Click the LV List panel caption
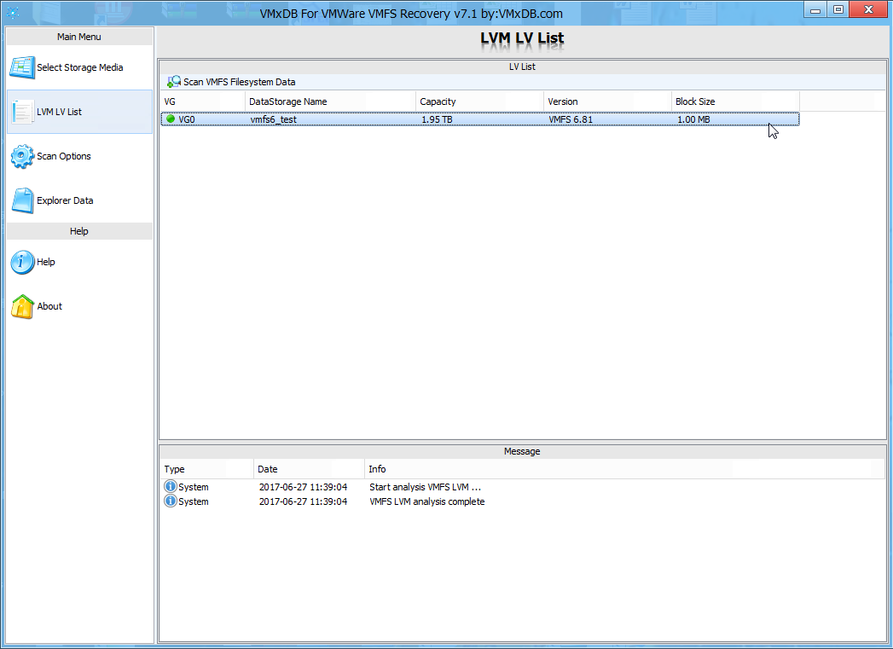Viewport: 893px width, 649px height. point(522,67)
